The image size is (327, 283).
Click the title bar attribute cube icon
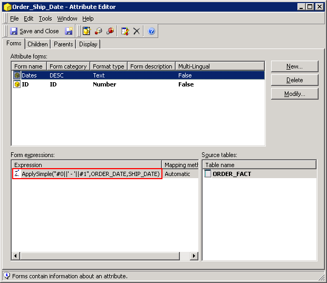pos(7,7)
